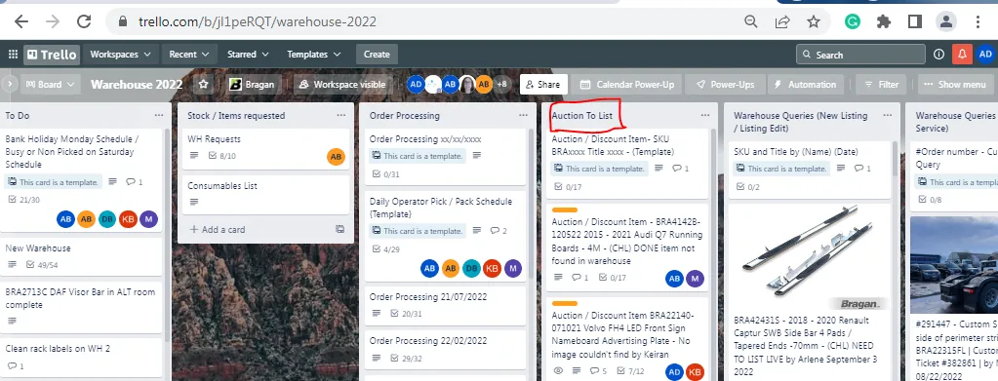This screenshot has height=381, width=998.
Task: Go back using browser back arrow
Action: pos(21,21)
